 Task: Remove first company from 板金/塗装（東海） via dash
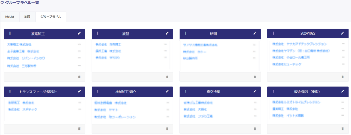point(343,102)
